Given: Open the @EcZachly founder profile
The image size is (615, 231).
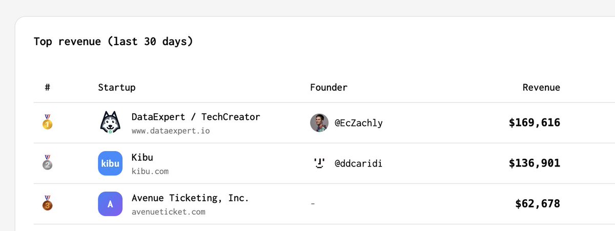Looking at the screenshot, I should point(359,123).
